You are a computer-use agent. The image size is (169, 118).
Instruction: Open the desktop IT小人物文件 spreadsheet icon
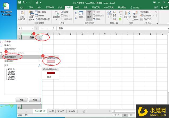tap(6, 9)
